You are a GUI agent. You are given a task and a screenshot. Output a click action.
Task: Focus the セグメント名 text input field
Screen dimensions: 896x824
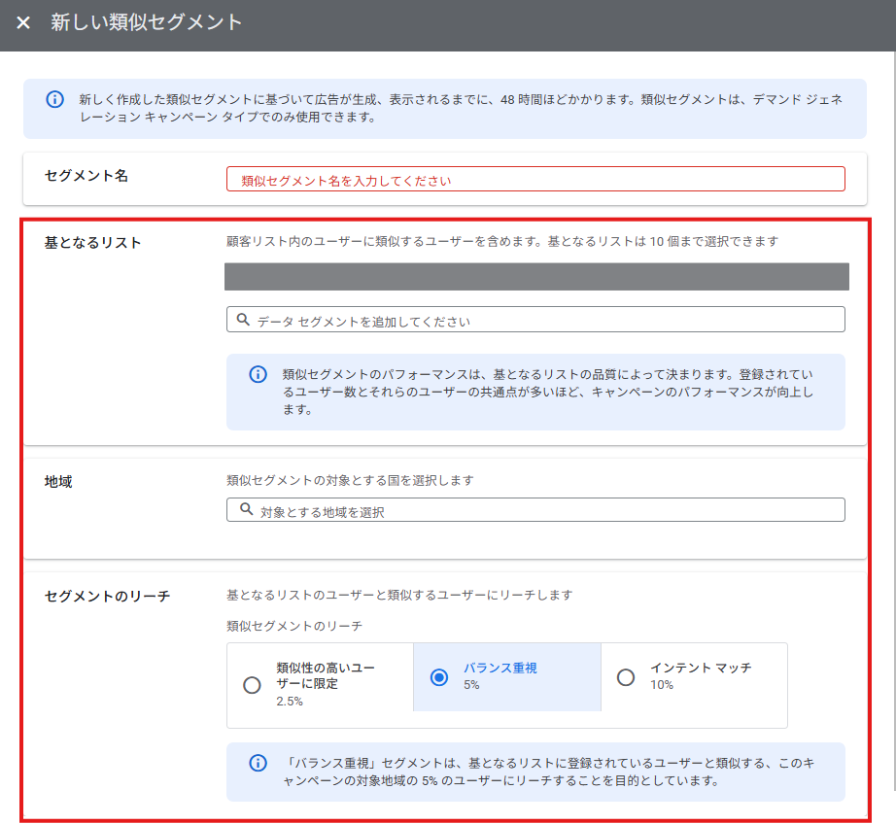(534, 180)
